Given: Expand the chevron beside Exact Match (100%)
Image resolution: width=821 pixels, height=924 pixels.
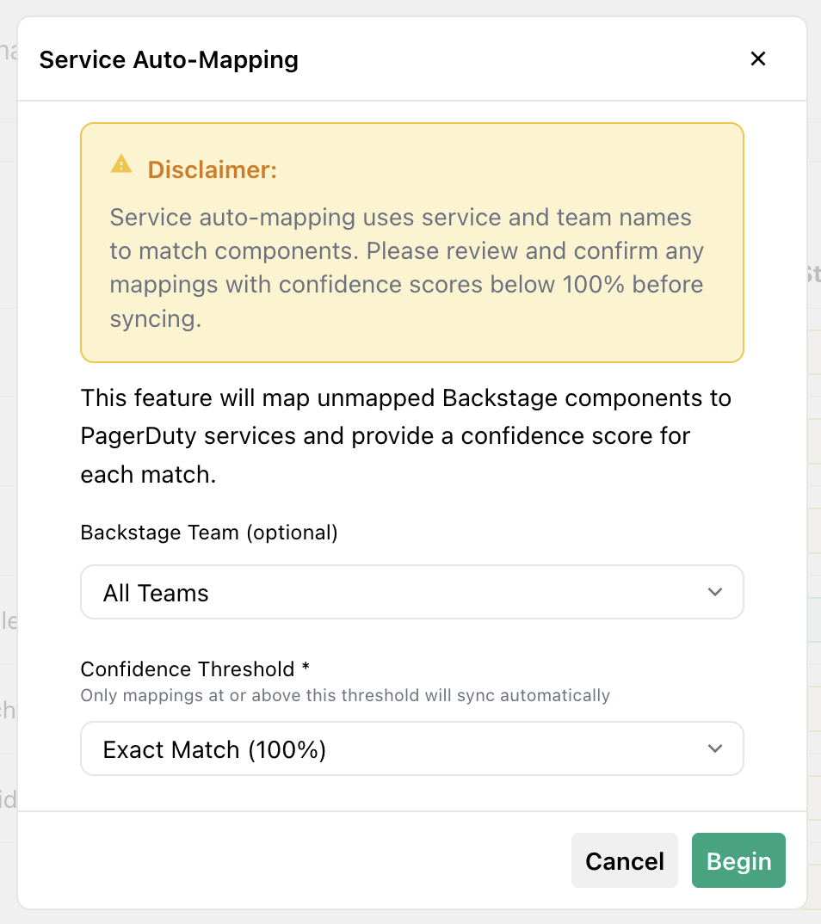Looking at the screenshot, I should point(715,748).
